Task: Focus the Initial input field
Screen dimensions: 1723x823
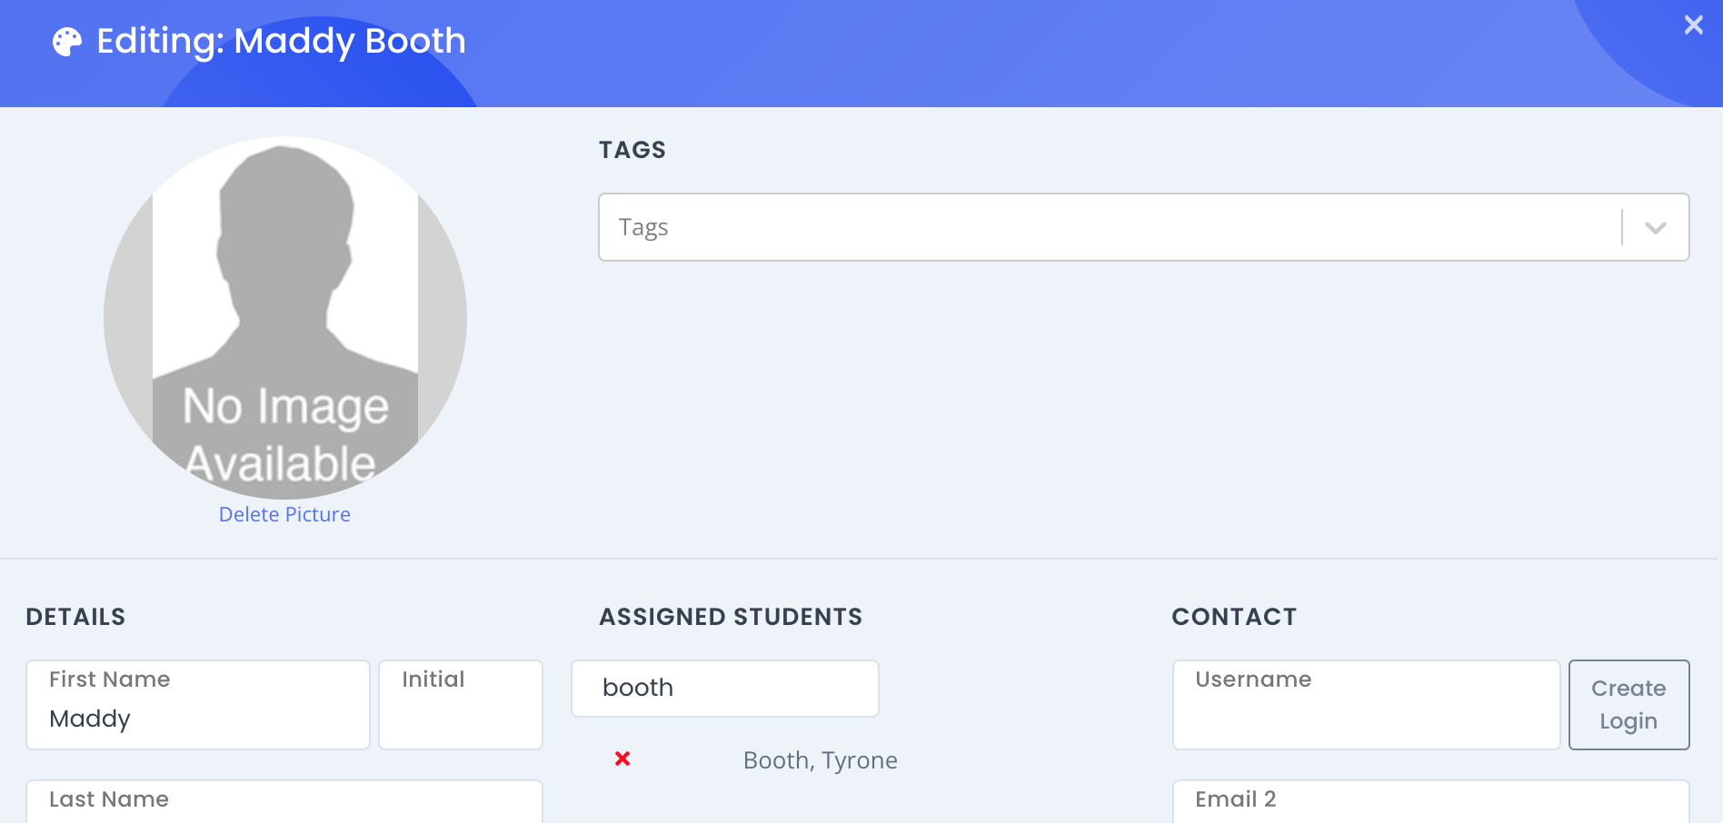Action: (x=461, y=705)
